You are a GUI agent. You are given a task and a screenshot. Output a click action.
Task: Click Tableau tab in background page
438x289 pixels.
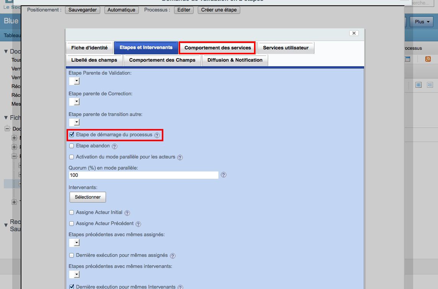[12, 35]
